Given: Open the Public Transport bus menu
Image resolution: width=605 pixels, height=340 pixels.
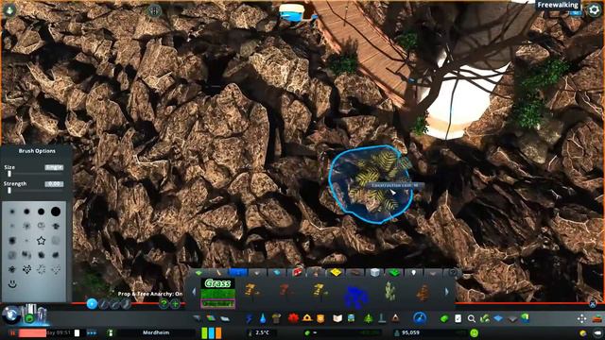Looking at the screenshot, I should (x=351, y=319).
